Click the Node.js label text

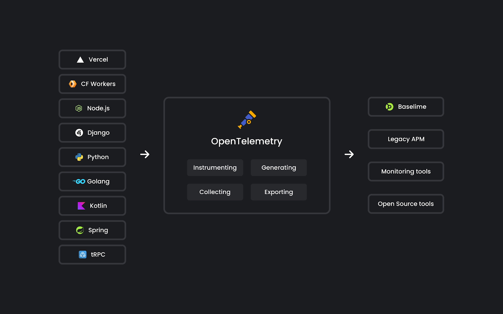(x=98, y=108)
